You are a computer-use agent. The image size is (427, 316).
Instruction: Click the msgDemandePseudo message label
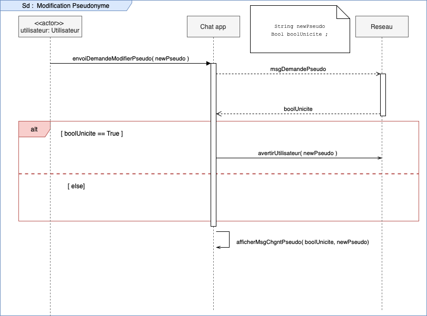coord(297,69)
